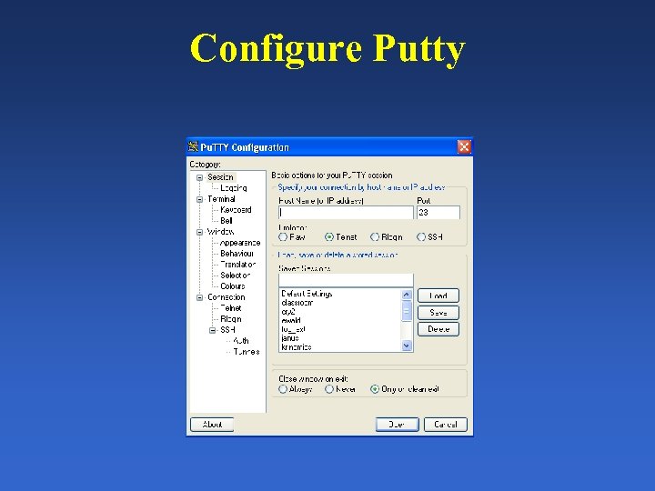Select the SSH protocol radio button
655x491 pixels.
420,236
